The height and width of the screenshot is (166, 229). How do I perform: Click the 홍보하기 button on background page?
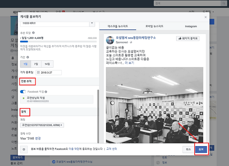pyautogui.click(x=17, y=157)
